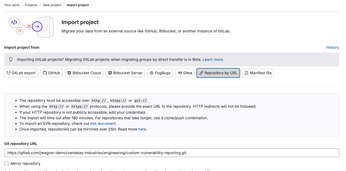Screen dimensions: 346x171
Task: Go to Projects in the breadcrumb
Action: [x=31, y=5]
